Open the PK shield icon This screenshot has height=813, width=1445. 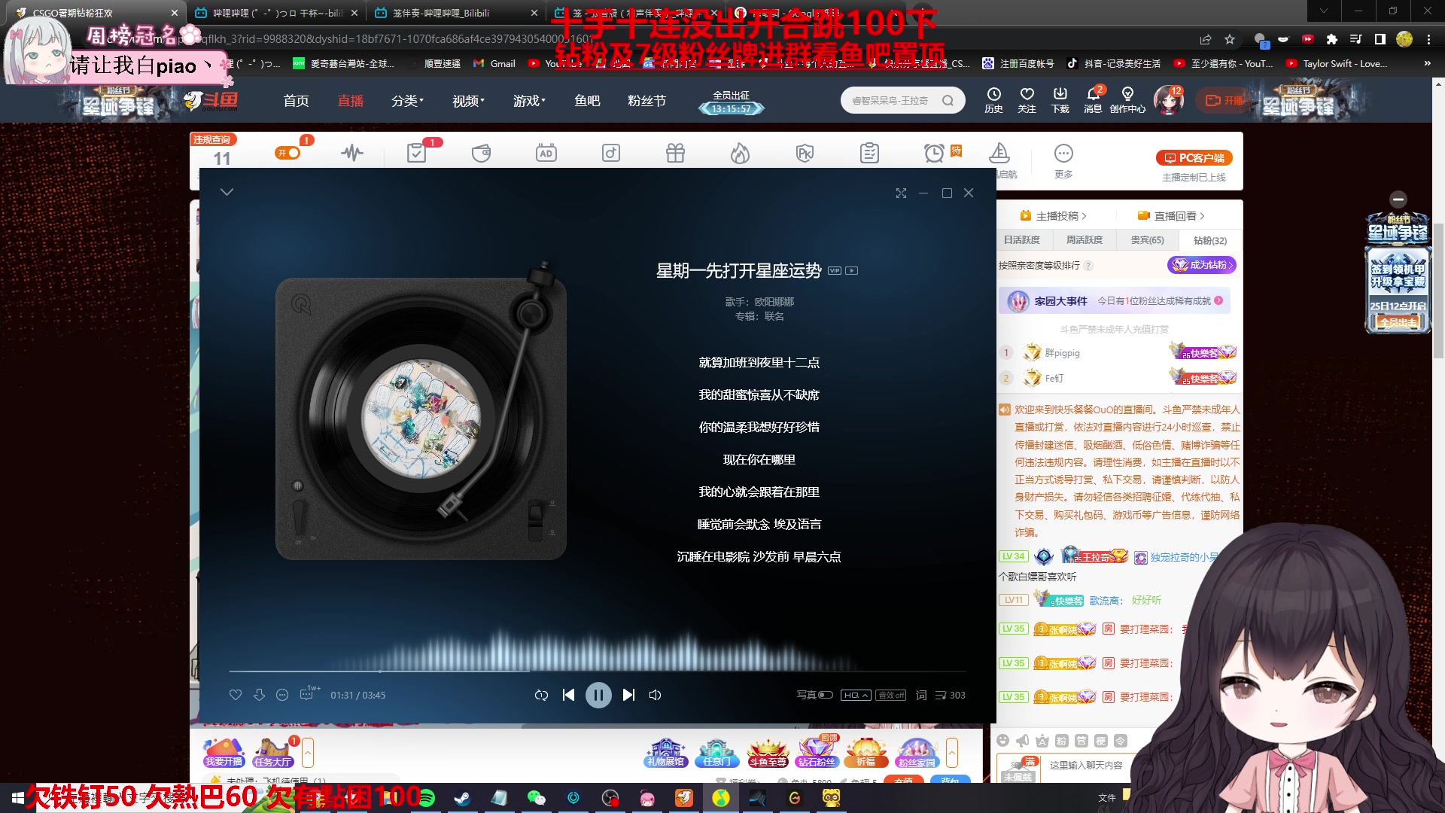click(x=805, y=154)
